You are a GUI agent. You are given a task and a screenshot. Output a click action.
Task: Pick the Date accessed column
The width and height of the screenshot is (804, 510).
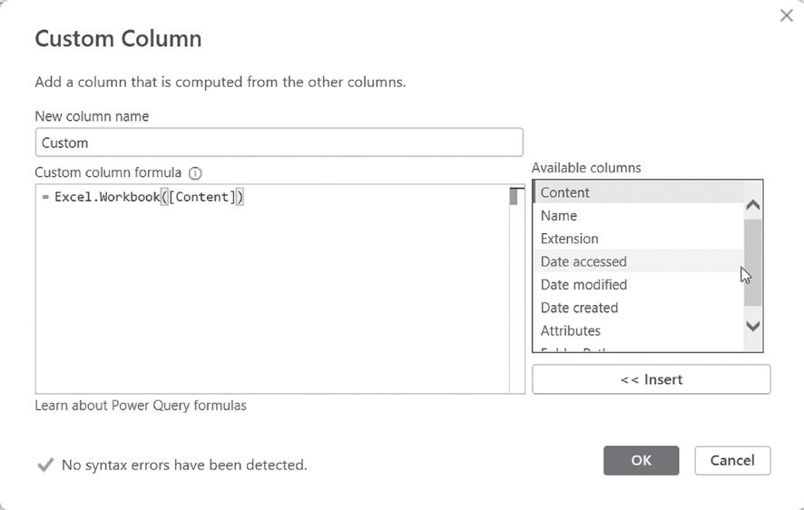(x=583, y=261)
